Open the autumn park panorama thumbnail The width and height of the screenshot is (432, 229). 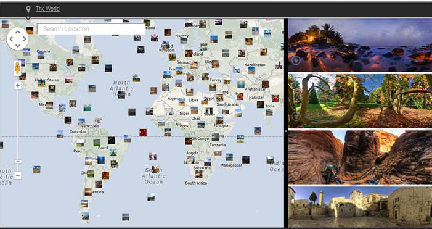(360, 101)
